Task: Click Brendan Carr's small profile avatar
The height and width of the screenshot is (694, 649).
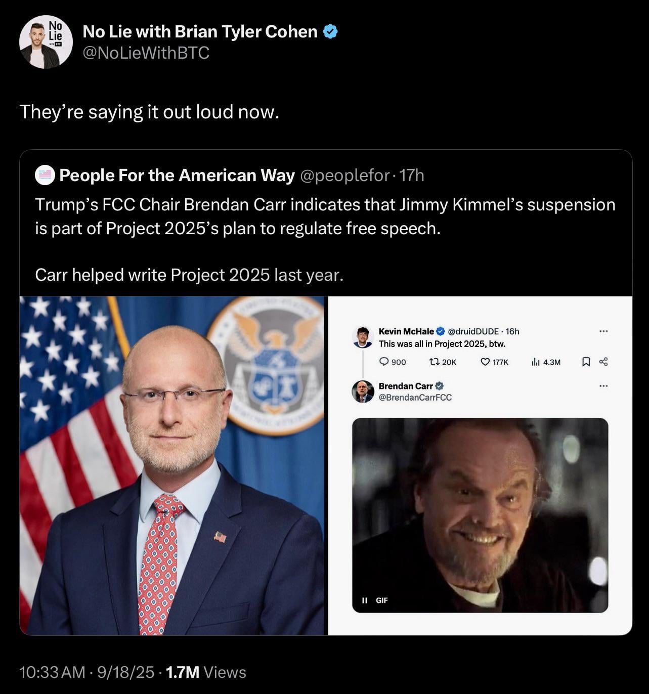Action: [363, 392]
